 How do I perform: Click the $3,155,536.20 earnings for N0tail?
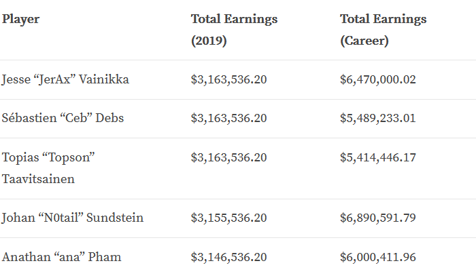pyautogui.click(x=228, y=218)
